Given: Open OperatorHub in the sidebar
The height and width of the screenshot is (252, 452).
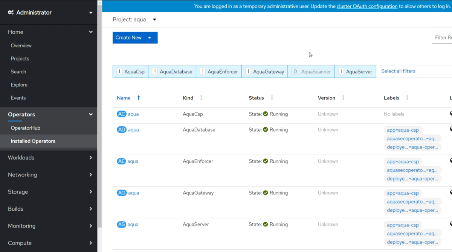Looking at the screenshot, I should point(26,128).
